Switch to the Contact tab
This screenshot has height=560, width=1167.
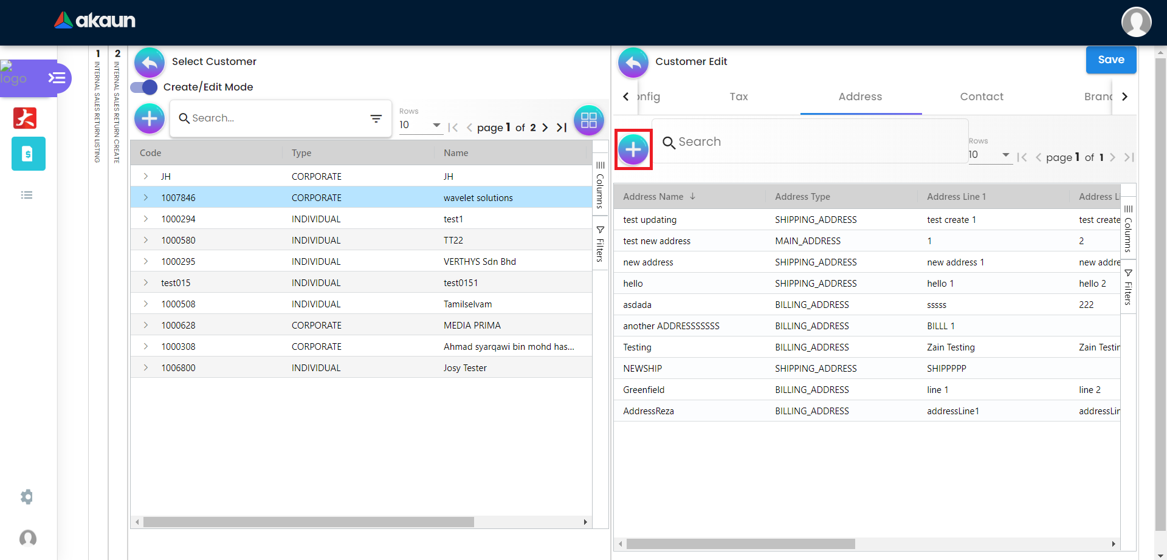(x=981, y=97)
